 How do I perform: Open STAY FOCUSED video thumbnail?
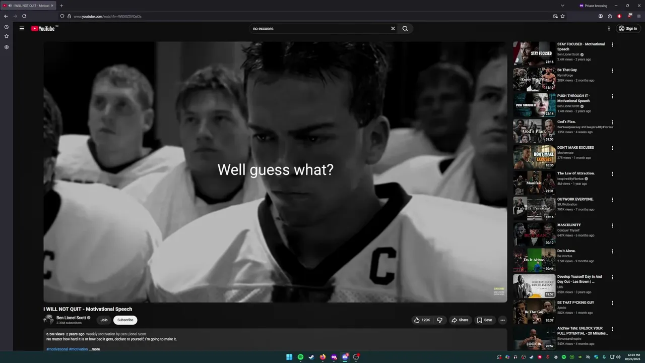click(534, 53)
